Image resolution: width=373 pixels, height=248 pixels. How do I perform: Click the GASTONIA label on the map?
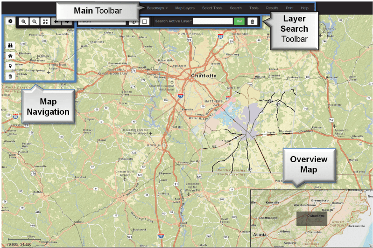[116, 69]
